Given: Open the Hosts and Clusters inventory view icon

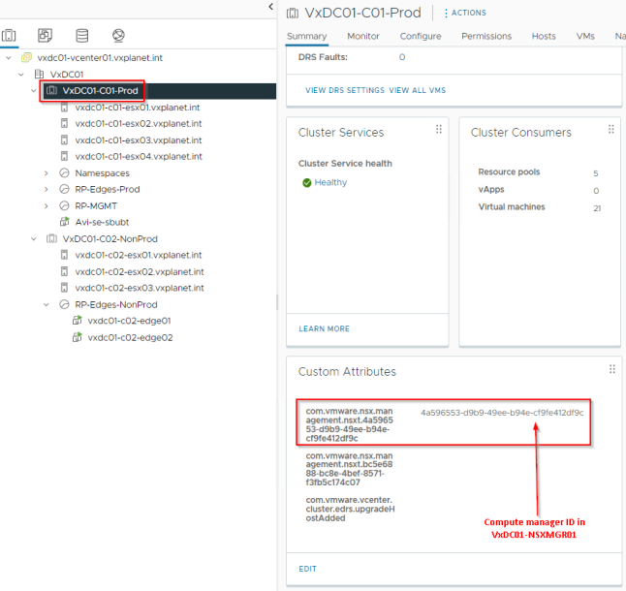Looking at the screenshot, I should pos(9,36).
